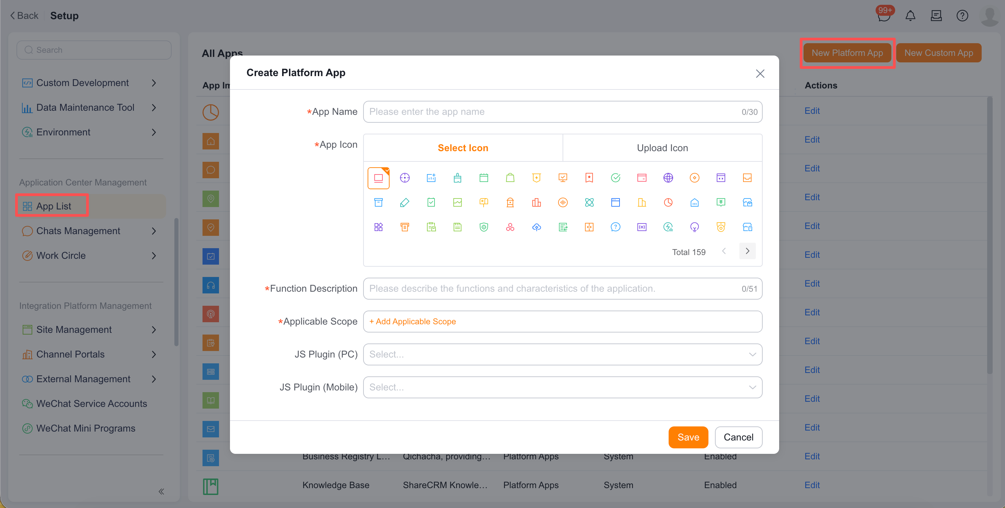The height and width of the screenshot is (508, 1005).
Task: Choose the orange audio waveform icon
Action: [563, 203]
